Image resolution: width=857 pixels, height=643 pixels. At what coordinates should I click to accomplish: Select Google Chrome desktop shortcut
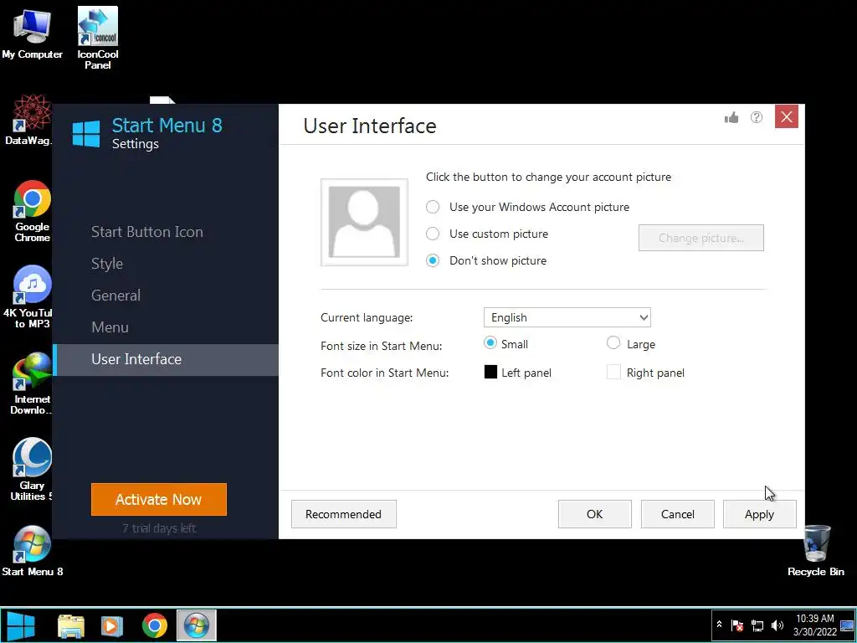point(33,211)
